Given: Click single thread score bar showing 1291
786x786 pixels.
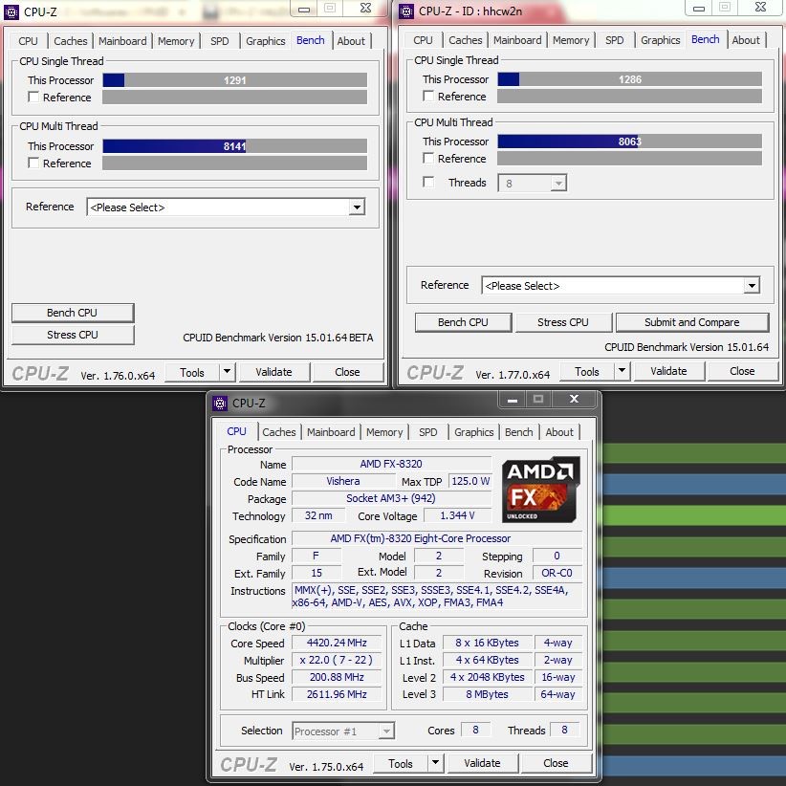Looking at the screenshot, I should [235, 80].
